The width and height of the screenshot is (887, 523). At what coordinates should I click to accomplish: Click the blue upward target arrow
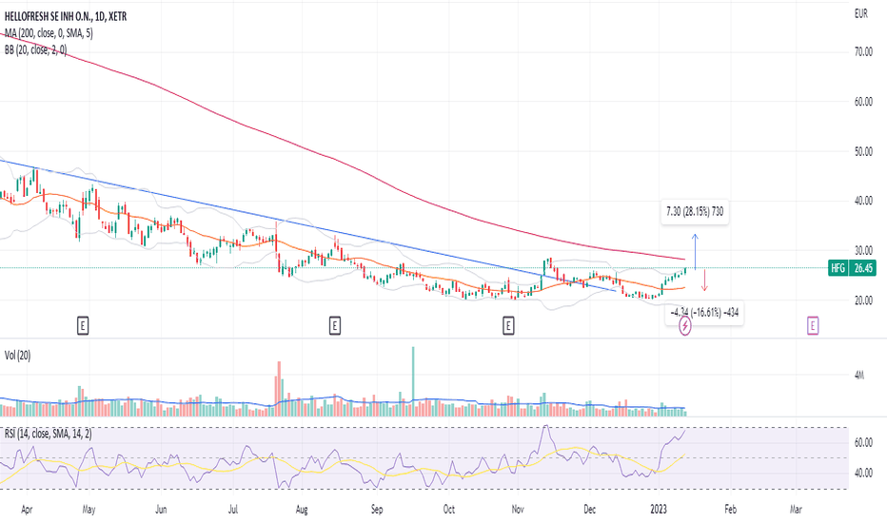696,251
